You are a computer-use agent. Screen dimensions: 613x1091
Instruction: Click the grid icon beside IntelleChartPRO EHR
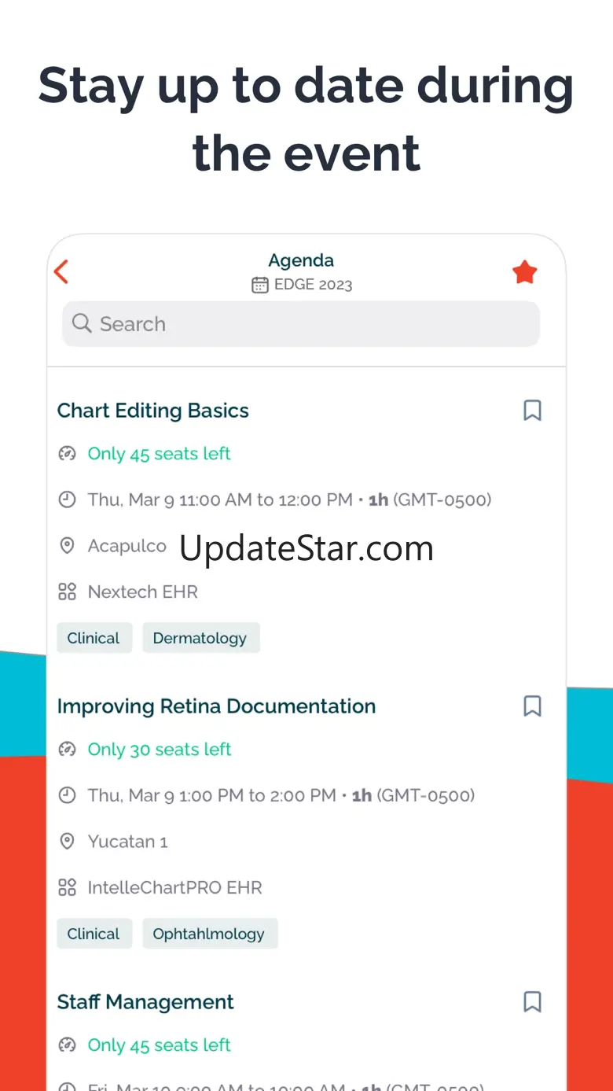point(68,887)
